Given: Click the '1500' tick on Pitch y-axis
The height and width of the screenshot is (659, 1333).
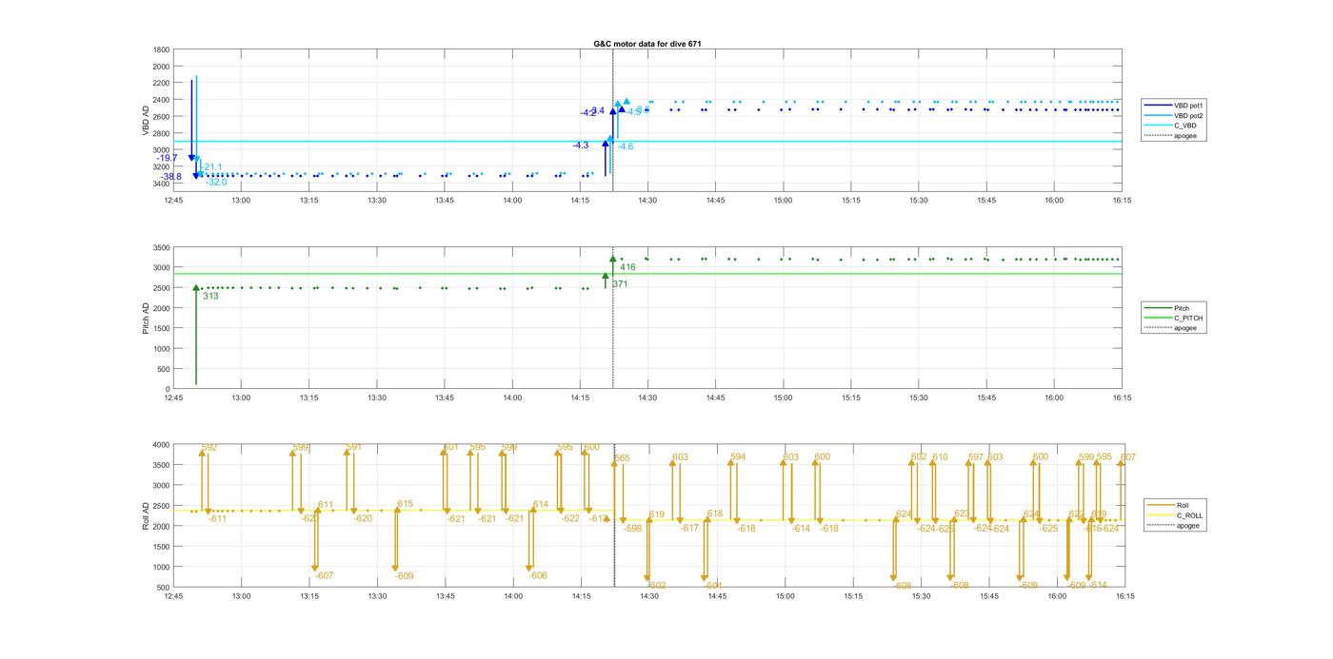Looking at the screenshot, I should 162,328.
